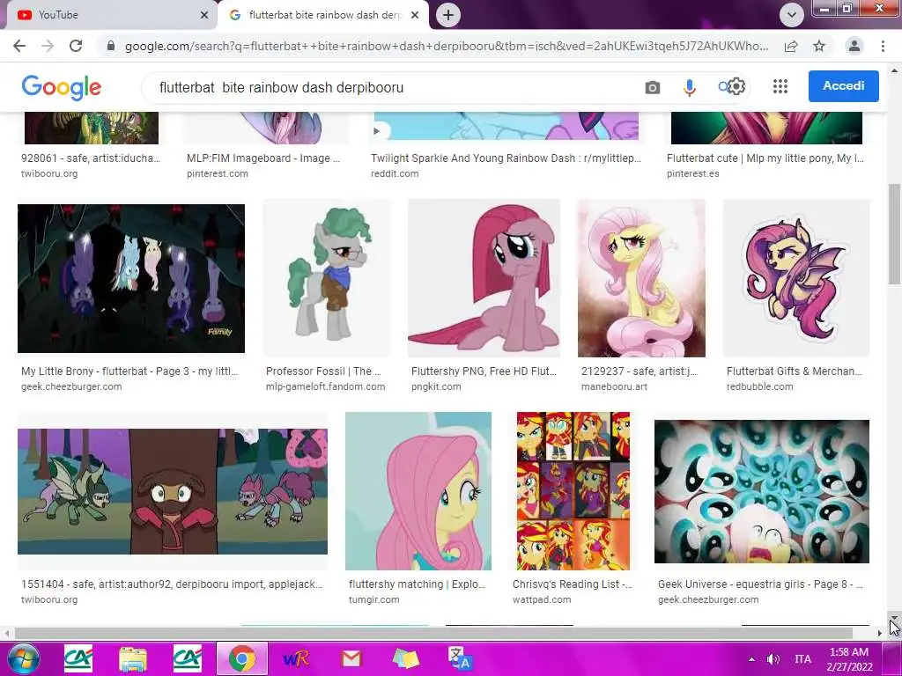Open '2129237 - safe, artist' result link

(x=640, y=371)
